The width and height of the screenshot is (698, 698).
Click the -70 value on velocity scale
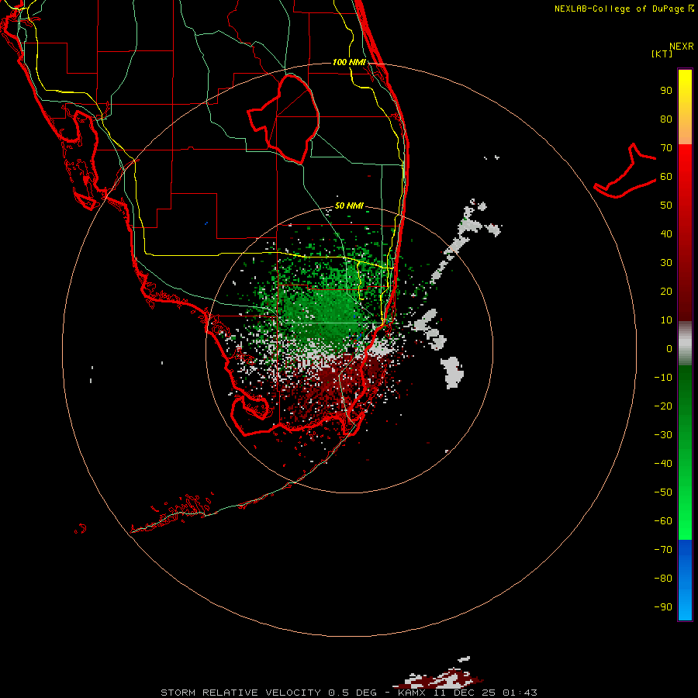point(663,549)
